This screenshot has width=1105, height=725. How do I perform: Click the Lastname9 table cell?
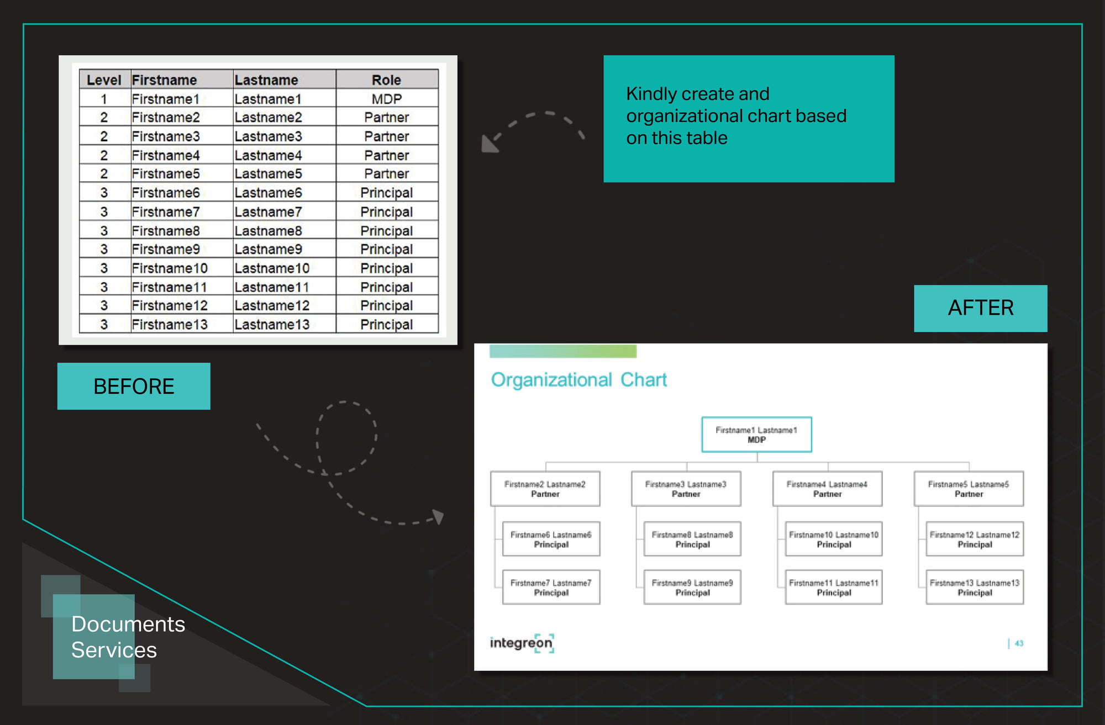tap(285, 249)
